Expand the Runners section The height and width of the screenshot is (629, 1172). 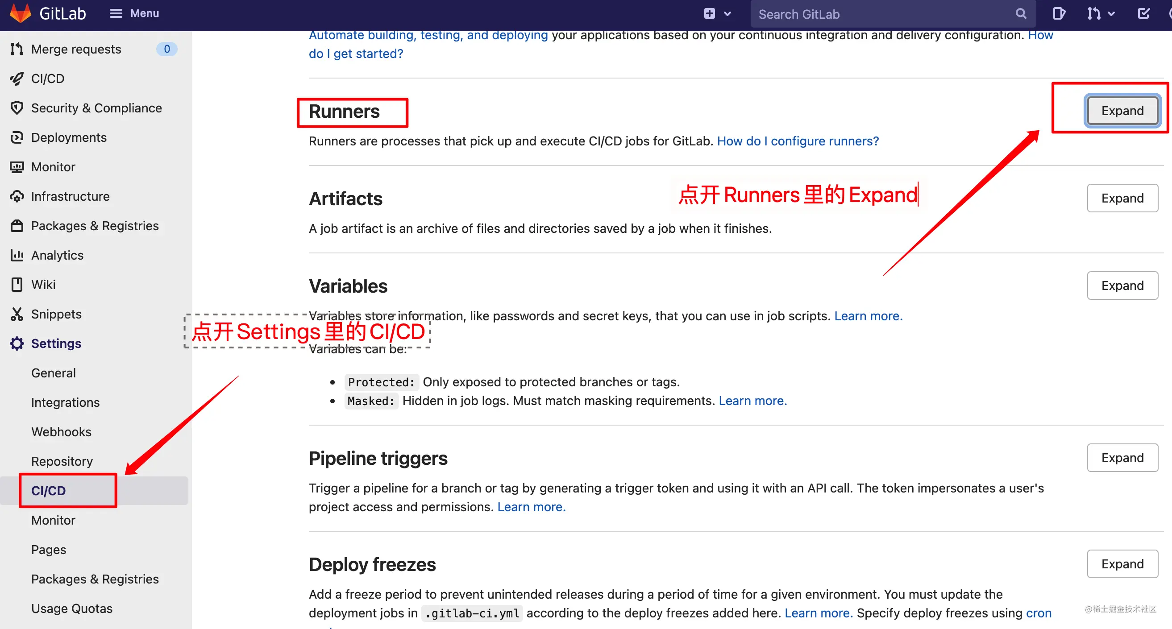pyautogui.click(x=1122, y=111)
